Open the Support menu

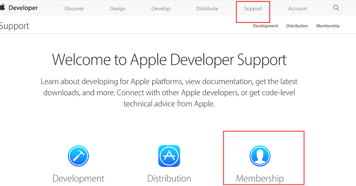[x=253, y=9]
